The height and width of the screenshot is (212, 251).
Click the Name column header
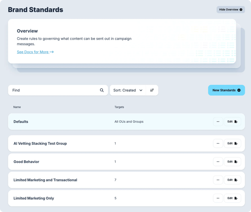[17, 107]
